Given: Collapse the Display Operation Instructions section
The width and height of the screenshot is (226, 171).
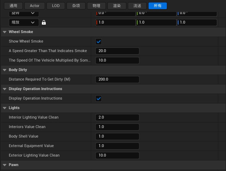Looking at the screenshot, I should click(5, 89).
